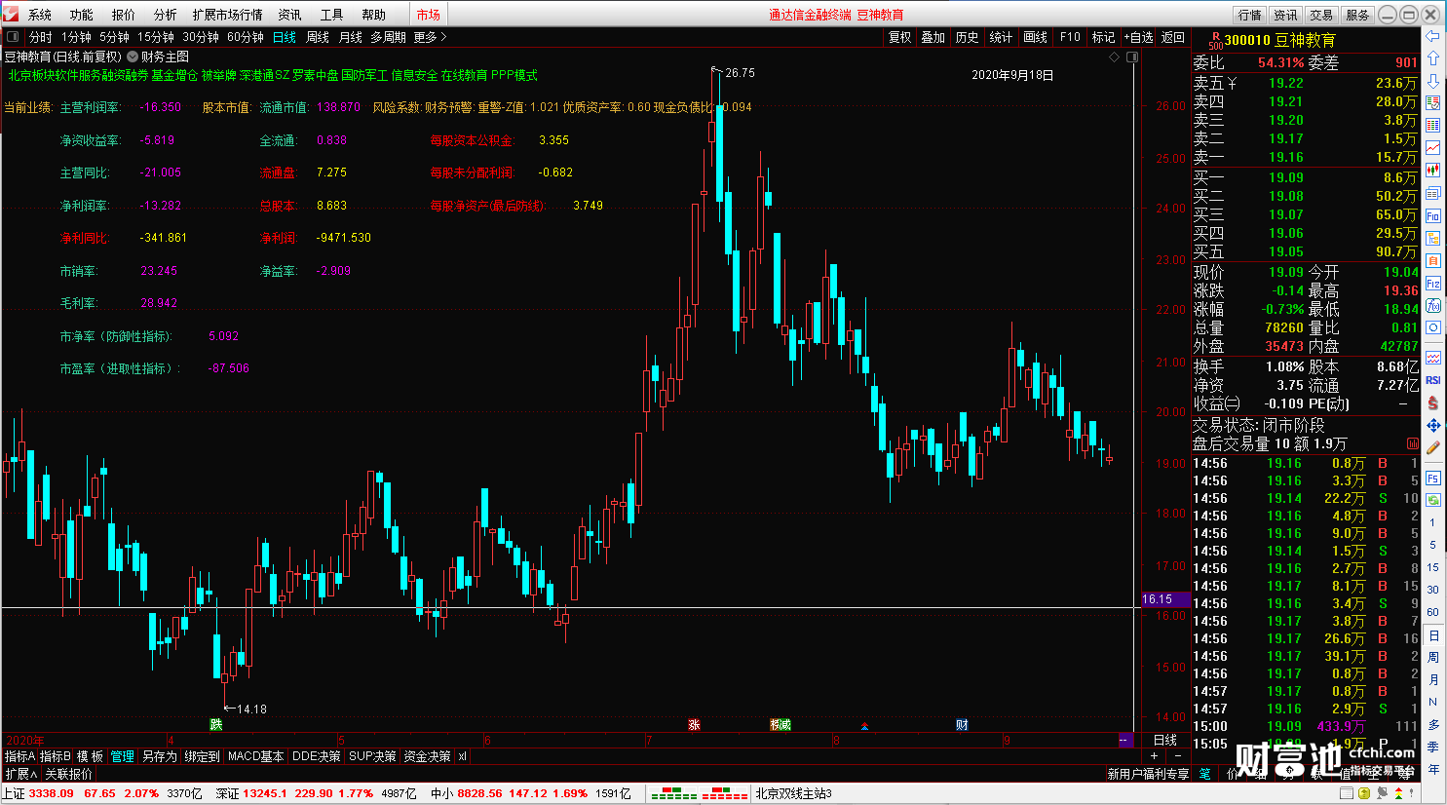Image resolution: width=1447 pixels, height=805 pixels.
Task: Open the 指标B tab
Action: pos(56,756)
